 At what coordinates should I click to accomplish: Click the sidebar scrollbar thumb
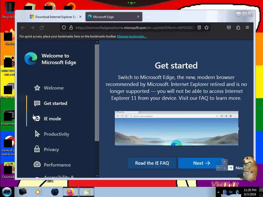pos(97,93)
